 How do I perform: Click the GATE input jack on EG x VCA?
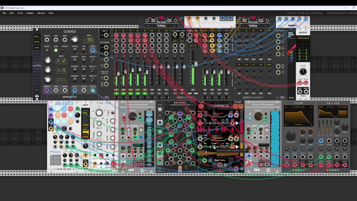(321, 141)
